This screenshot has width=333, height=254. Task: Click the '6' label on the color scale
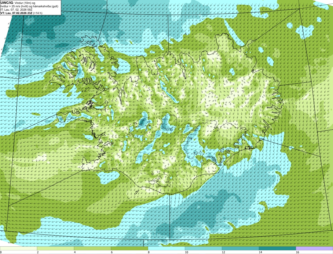(112, 252)
